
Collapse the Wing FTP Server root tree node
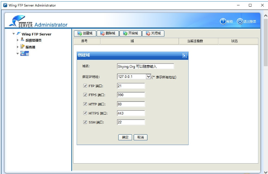tap(14, 34)
